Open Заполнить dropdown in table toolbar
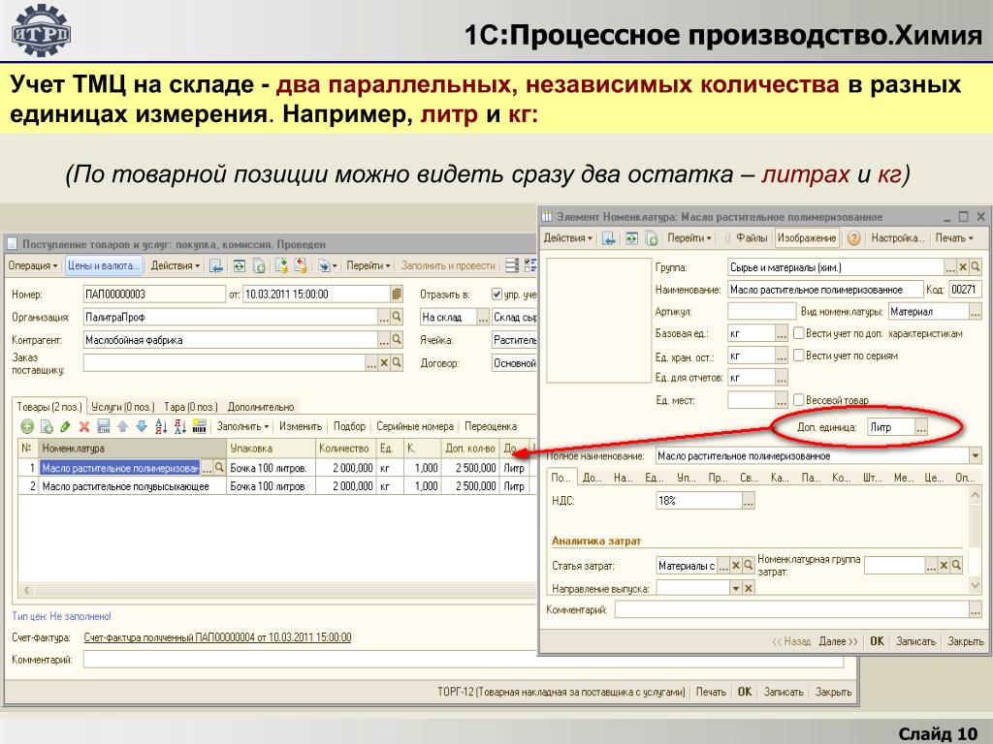 pos(242,427)
